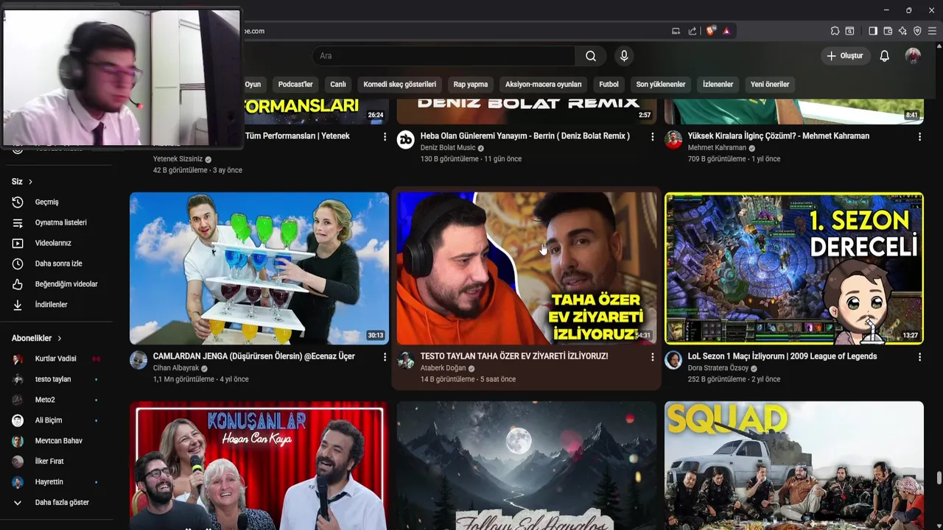943x530 pixels.
Task: Click the share page icon in address bar
Action: pos(693,31)
